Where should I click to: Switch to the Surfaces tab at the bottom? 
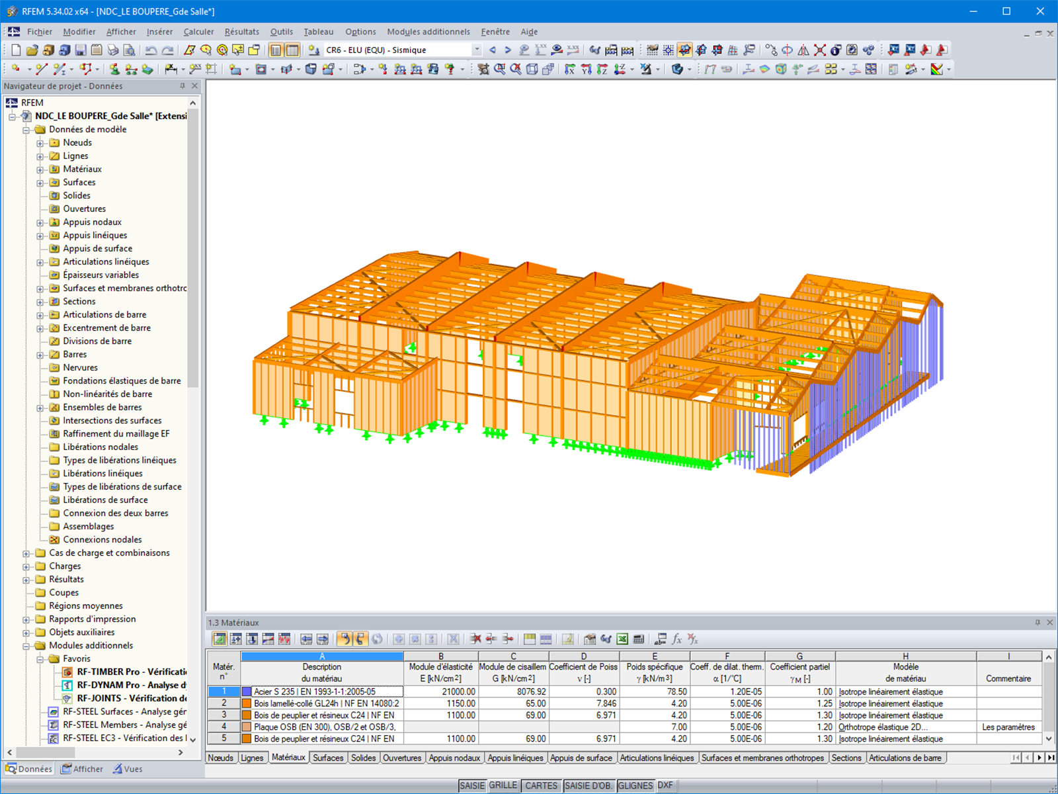(328, 758)
